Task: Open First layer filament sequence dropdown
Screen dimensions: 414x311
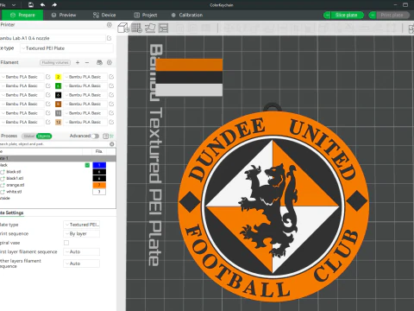Action: [x=82, y=251]
